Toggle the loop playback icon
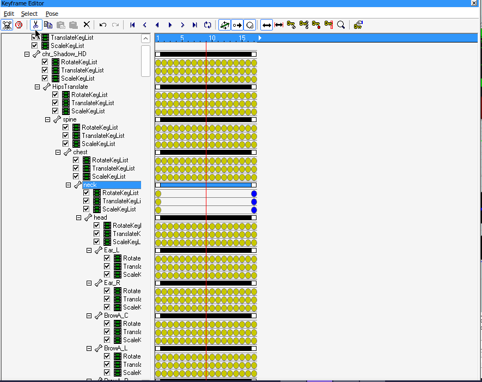Screen dimensions: 482x382 (x=208, y=25)
